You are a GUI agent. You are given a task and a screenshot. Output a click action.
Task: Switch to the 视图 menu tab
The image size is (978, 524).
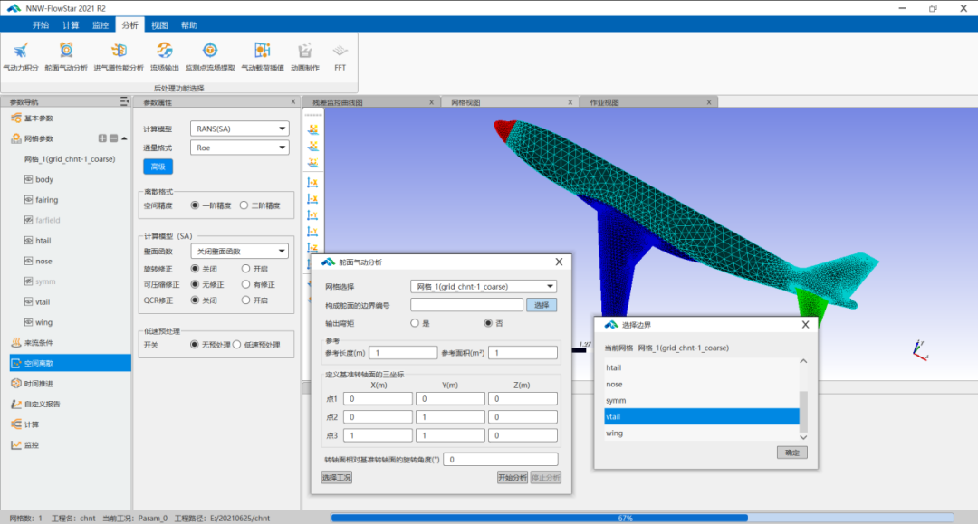coord(159,25)
